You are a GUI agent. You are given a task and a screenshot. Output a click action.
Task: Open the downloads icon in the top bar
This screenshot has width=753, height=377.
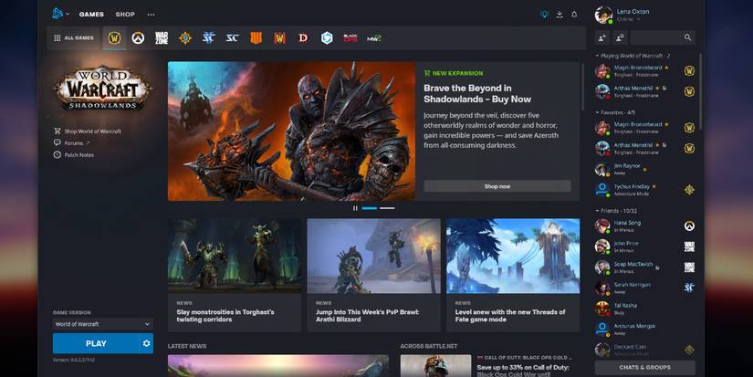pyautogui.click(x=560, y=15)
